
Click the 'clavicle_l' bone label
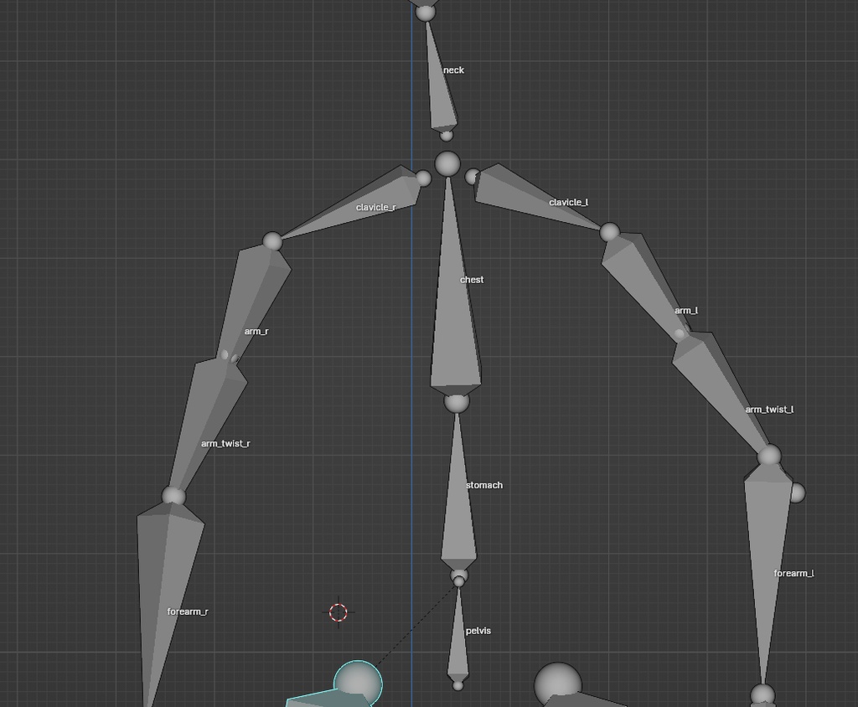pyautogui.click(x=569, y=203)
